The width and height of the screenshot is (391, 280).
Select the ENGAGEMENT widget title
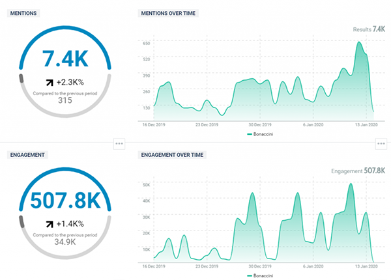point(28,156)
